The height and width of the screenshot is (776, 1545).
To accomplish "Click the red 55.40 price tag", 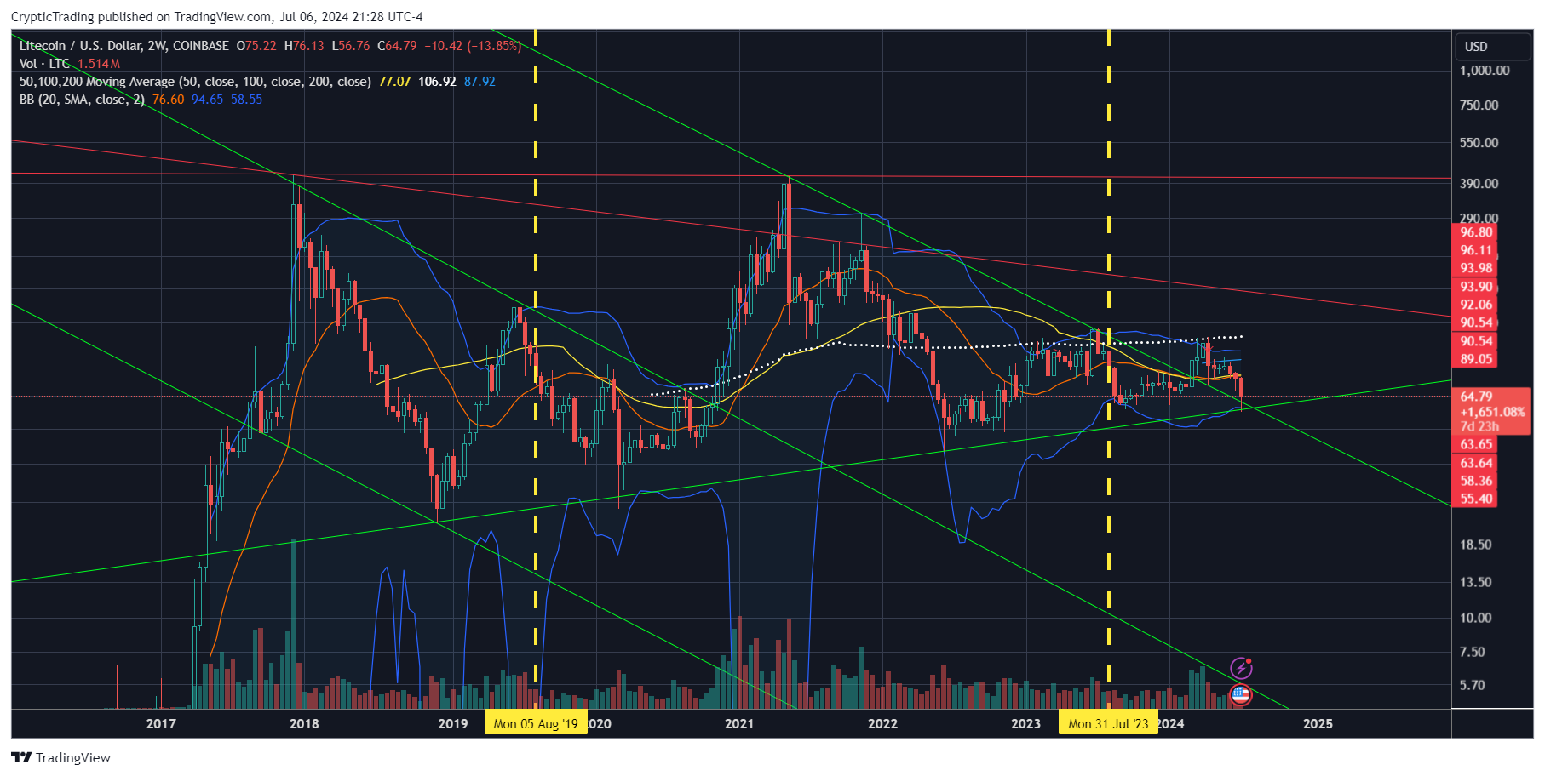I will point(1475,499).
